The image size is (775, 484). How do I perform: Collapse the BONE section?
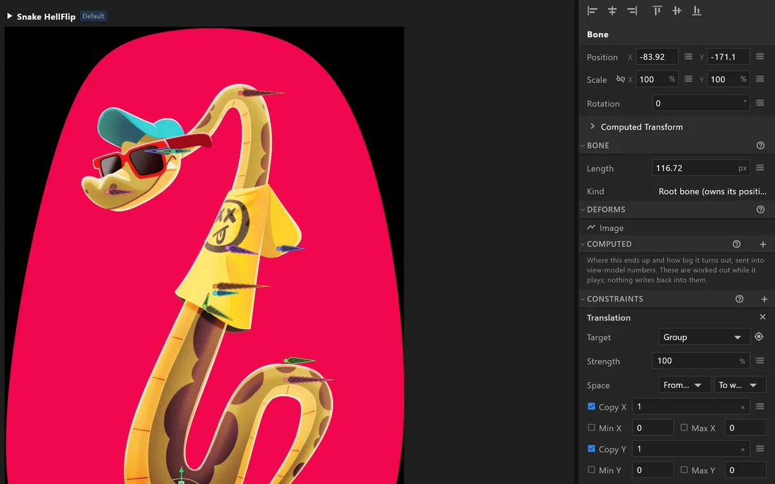[583, 146]
